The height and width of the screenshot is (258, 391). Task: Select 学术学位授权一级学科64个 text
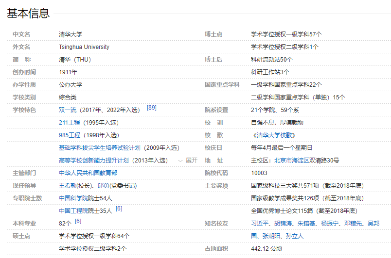point(94,236)
